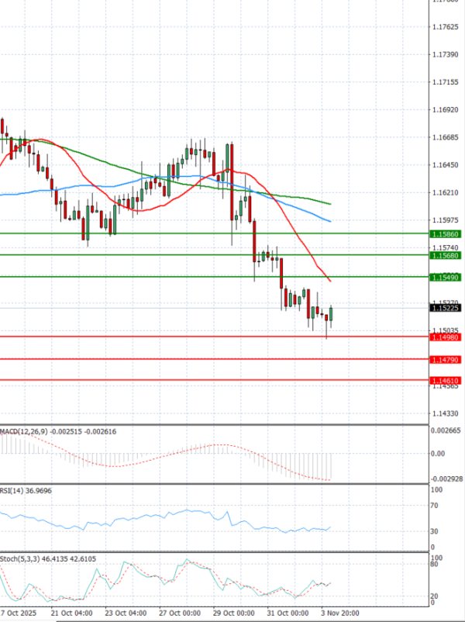
Task: Click the RSI(14) indicator title
Action: 27,491
